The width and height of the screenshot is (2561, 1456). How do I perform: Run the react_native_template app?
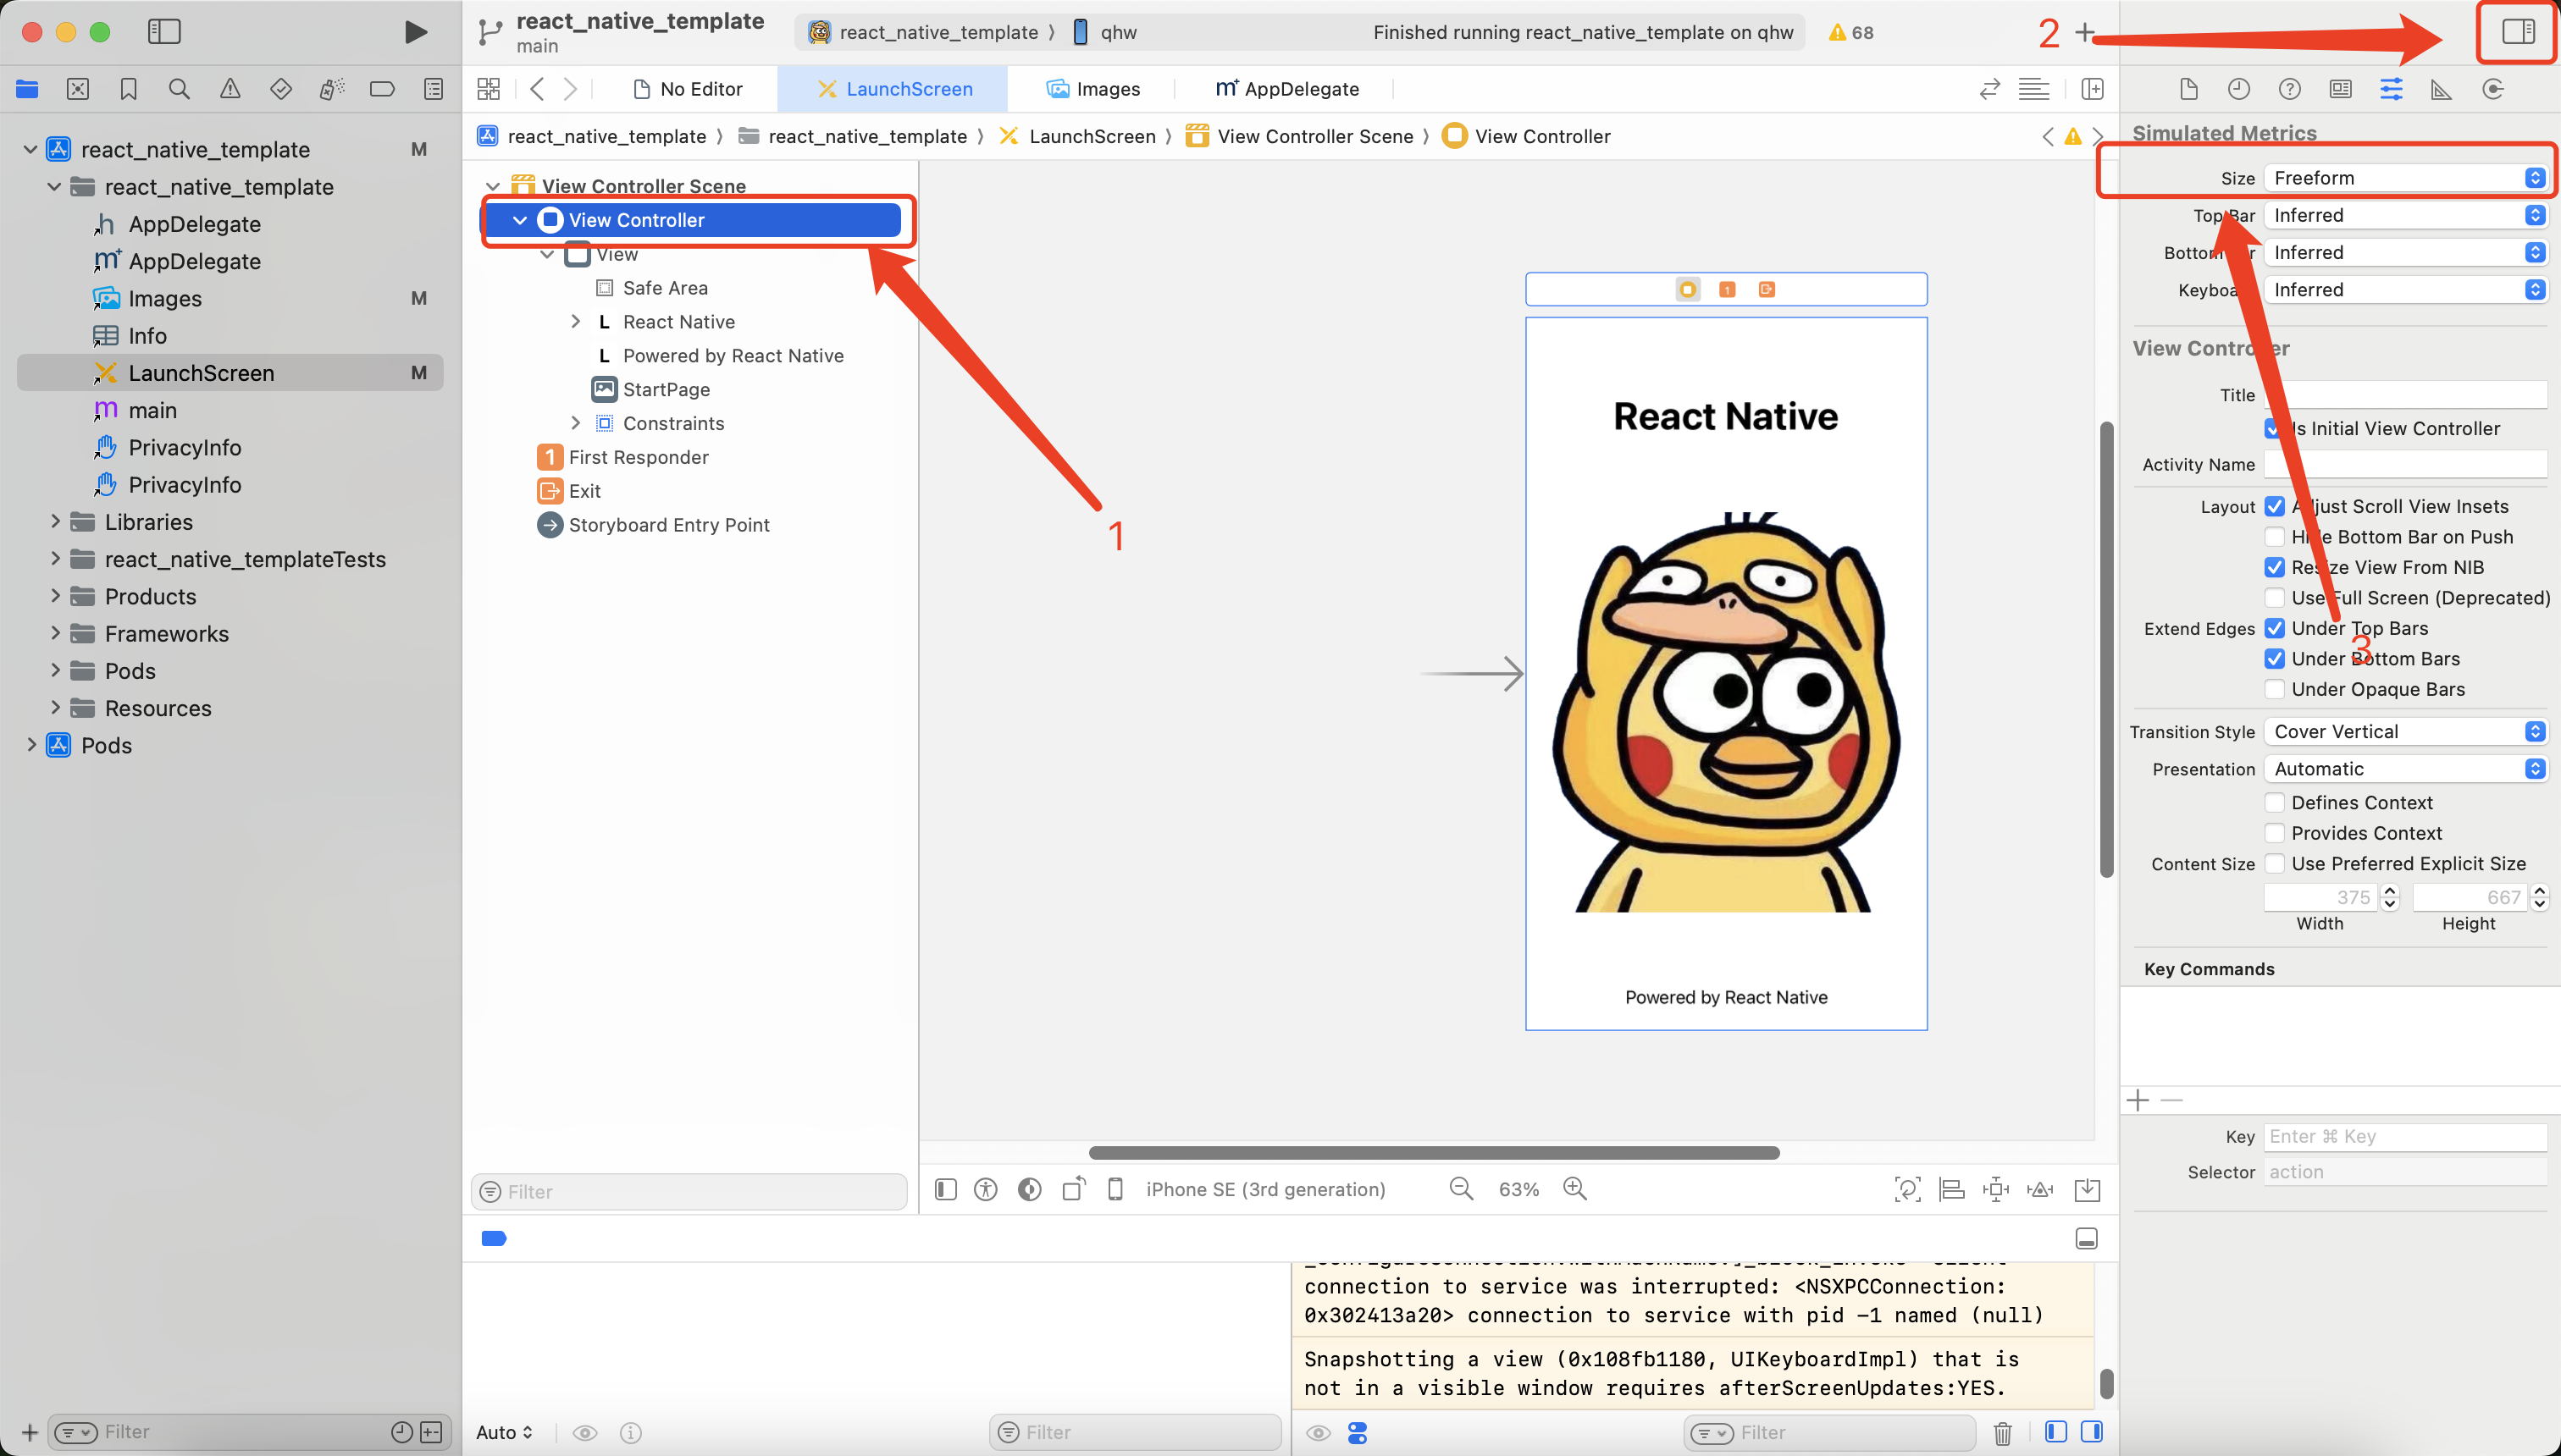pos(416,31)
